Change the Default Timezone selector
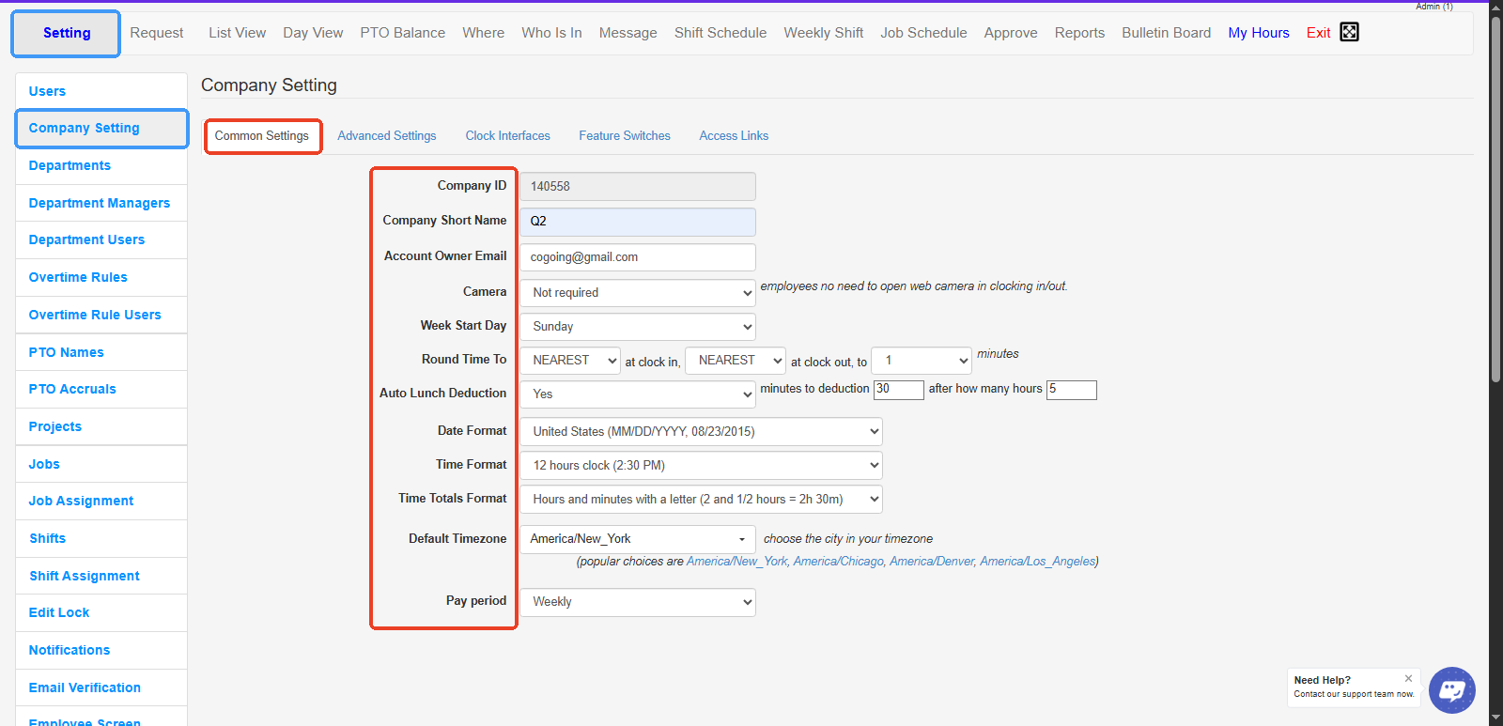1503x726 pixels. (x=637, y=539)
